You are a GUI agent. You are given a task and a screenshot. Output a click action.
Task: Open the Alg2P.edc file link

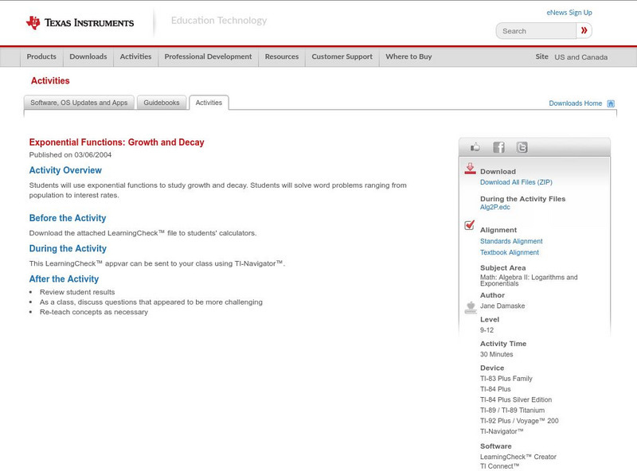coord(494,207)
